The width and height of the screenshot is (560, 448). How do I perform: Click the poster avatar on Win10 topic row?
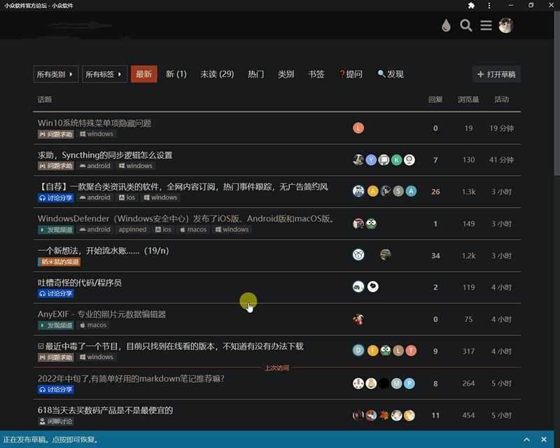[358, 128]
